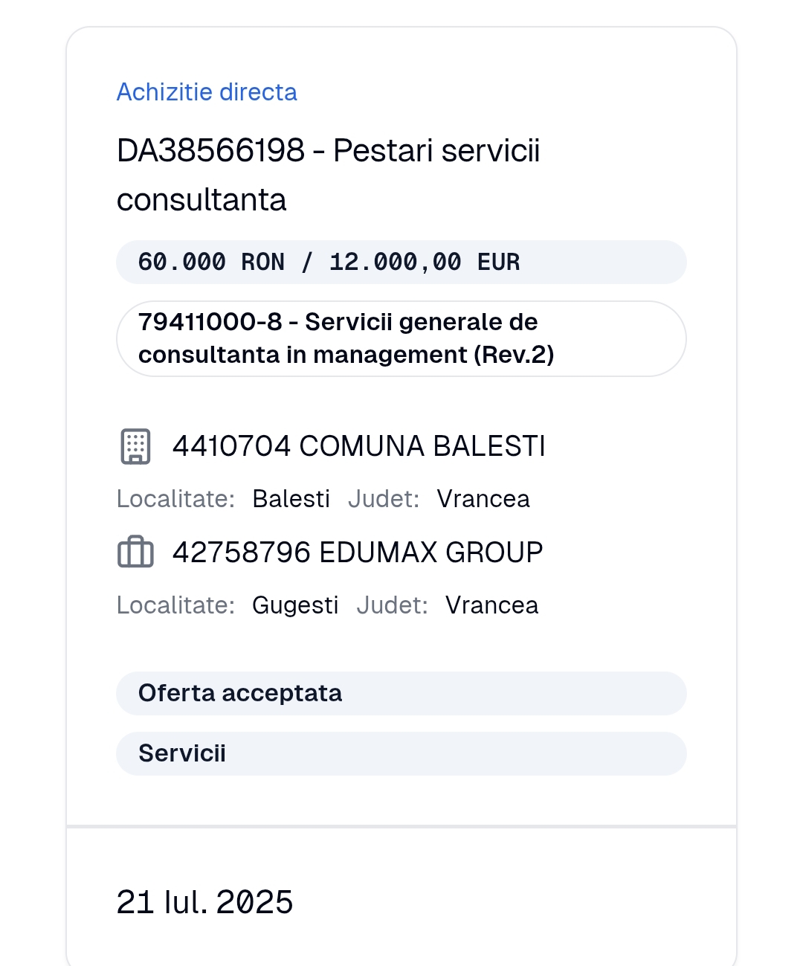Click the Judet label in the Gugesti row

tap(392, 605)
